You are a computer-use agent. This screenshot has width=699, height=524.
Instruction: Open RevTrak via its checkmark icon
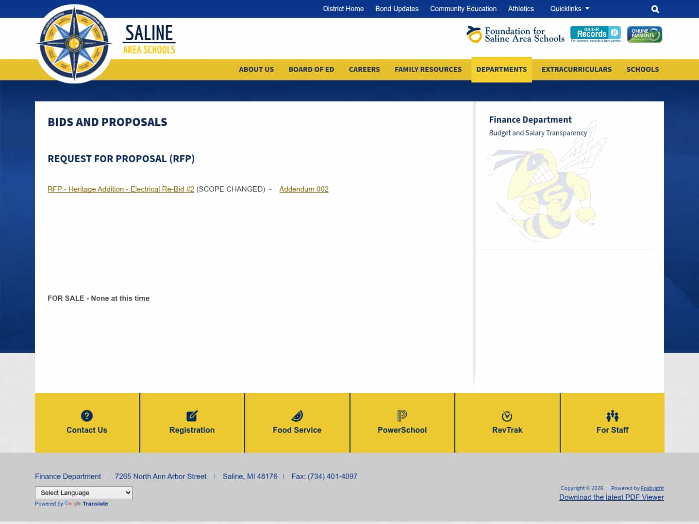507,416
